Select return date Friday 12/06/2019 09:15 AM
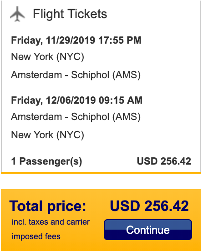Image resolution: width=203 pixels, height=251 pixels. (x=77, y=100)
